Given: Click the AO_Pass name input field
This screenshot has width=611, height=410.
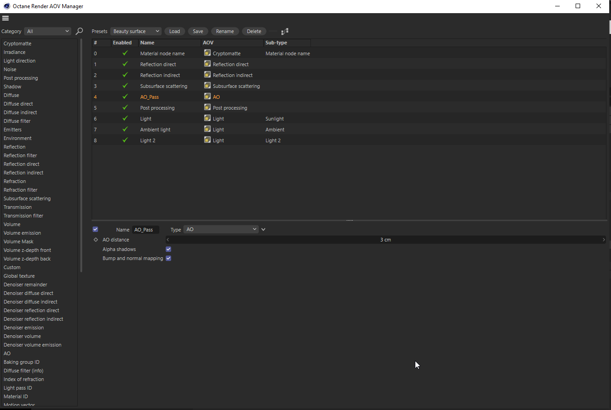Looking at the screenshot, I should [146, 230].
